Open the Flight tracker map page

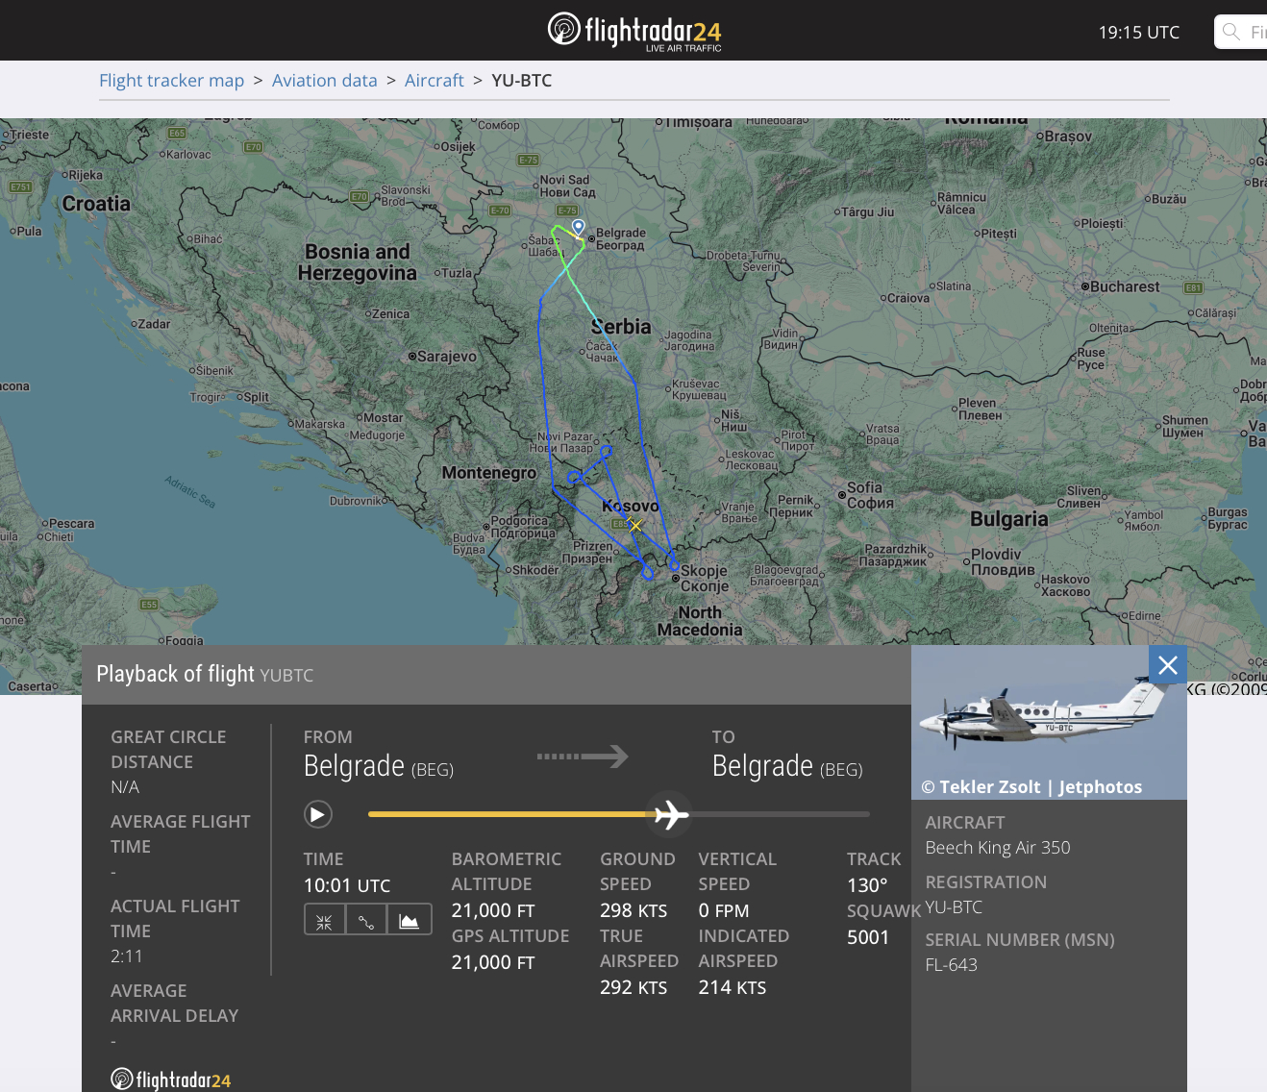coord(171,80)
